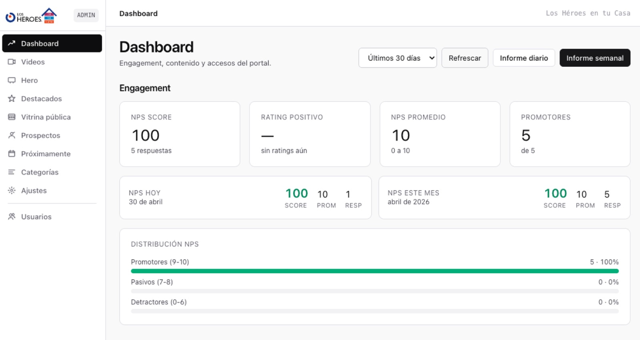Click the 'DISTRIBUCIÓN NPS' heading
Viewport: 640px width, 340px height.
pyautogui.click(x=165, y=244)
